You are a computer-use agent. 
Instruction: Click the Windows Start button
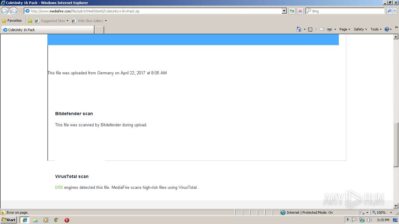click(x=9, y=220)
